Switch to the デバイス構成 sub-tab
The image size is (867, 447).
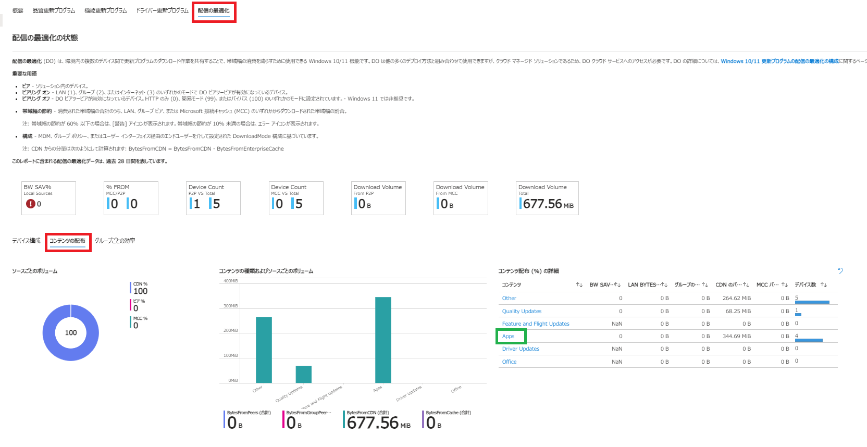coord(26,241)
